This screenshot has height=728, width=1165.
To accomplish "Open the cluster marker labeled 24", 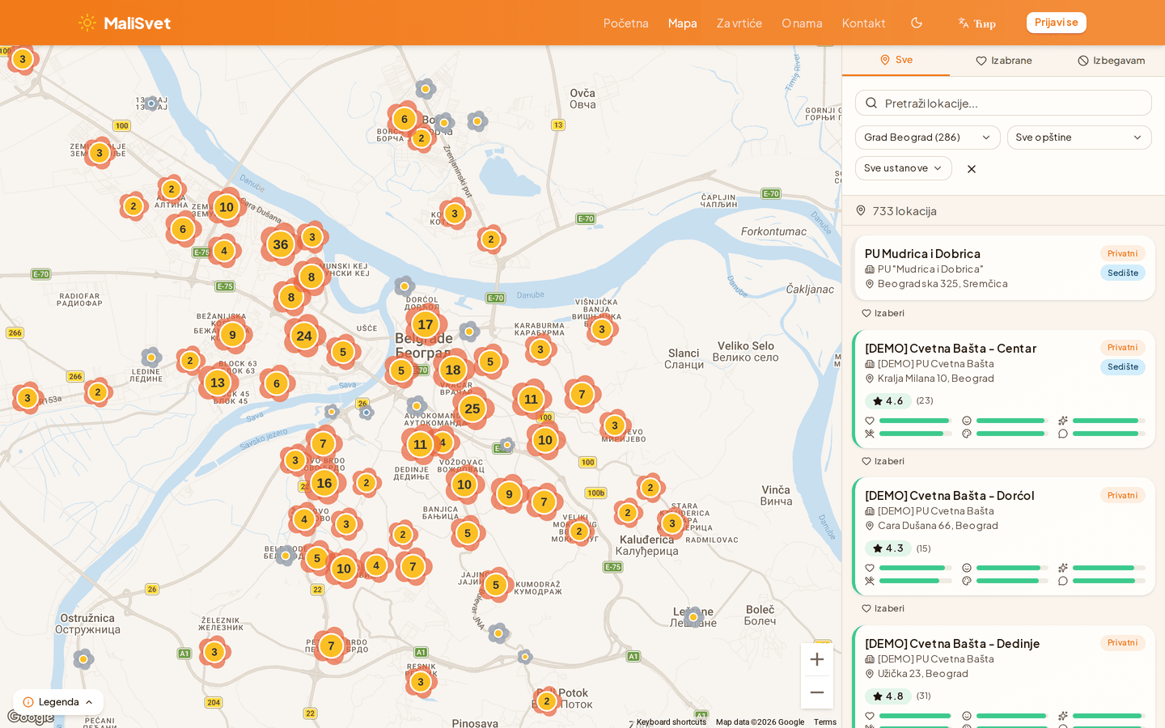I will click(303, 336).
